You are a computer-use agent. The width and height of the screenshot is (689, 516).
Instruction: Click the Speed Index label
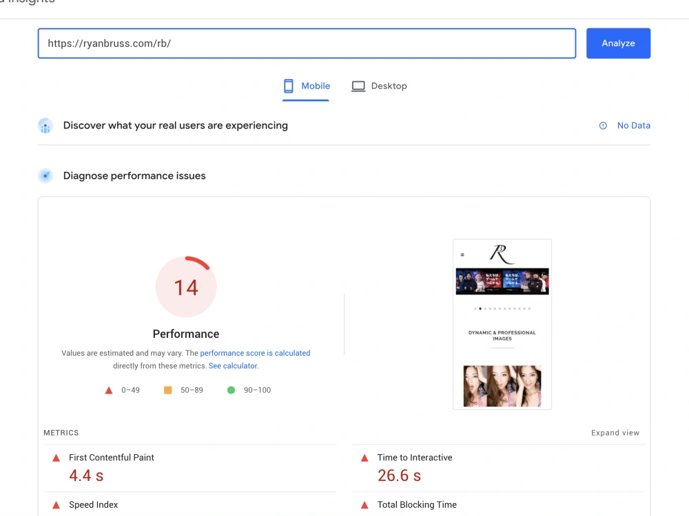(93, 504)
